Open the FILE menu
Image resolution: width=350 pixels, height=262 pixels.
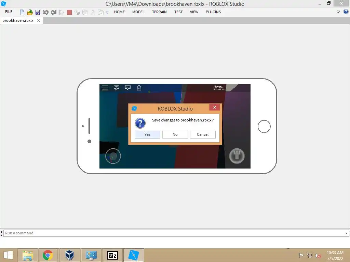[x=9, y=12]
